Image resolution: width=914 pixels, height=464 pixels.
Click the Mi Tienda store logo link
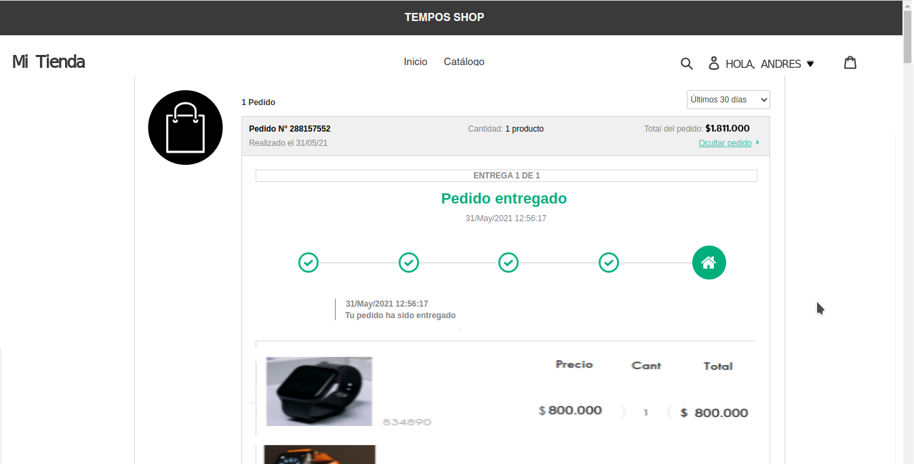pos(48,62)
